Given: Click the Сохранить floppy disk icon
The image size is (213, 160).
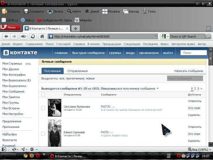Looking at the screenshot, I should point(26,11).
